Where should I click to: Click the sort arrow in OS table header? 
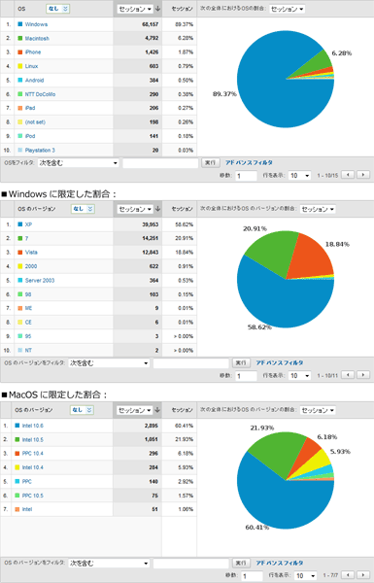(x=157, y=9)
